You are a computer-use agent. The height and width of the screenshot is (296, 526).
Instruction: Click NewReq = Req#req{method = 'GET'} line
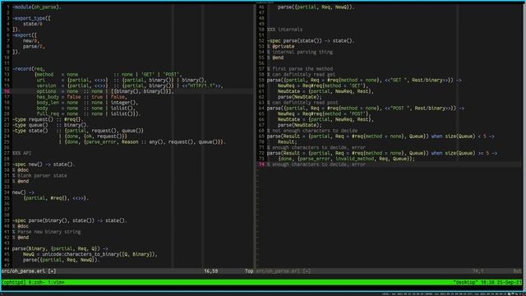click(x=323, y=86)
